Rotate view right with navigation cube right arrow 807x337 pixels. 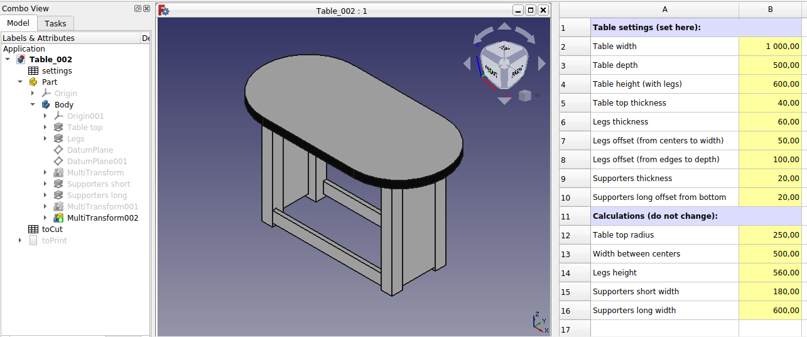point(542,64)
